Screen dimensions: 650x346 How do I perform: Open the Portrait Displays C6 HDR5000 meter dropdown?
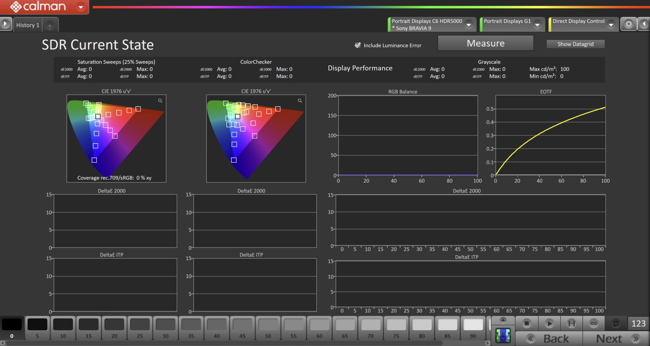[468, 25]
